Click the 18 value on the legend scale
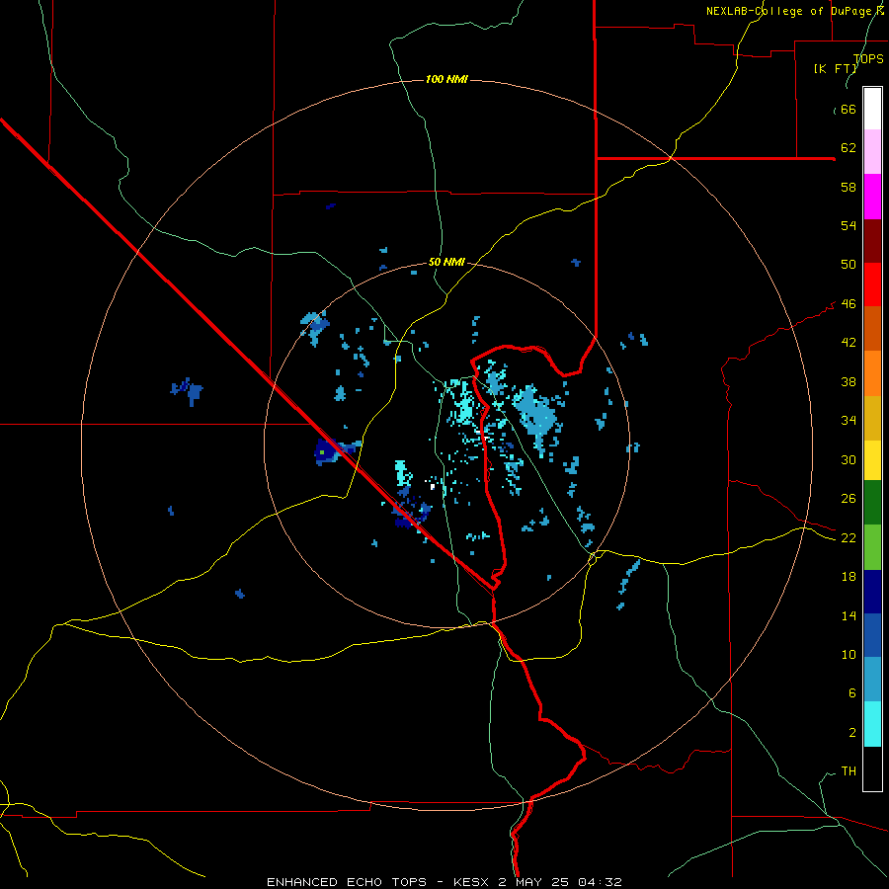This screenshot has width=889, height=889. tap(849, 577)
